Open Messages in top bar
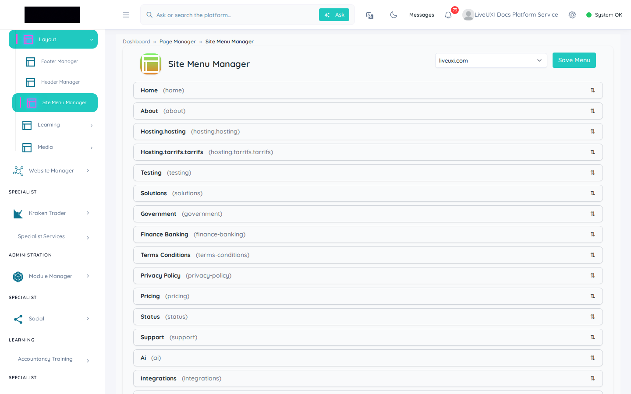The height and width of the screenshot is (394, 631). 422,15
